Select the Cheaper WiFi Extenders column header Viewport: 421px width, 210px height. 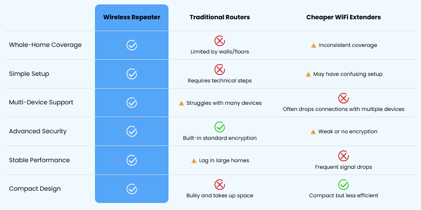tap(344, 17)
